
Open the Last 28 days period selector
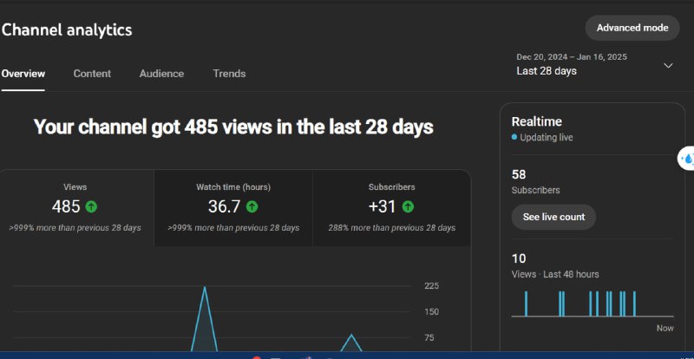[x=594, y=64]
